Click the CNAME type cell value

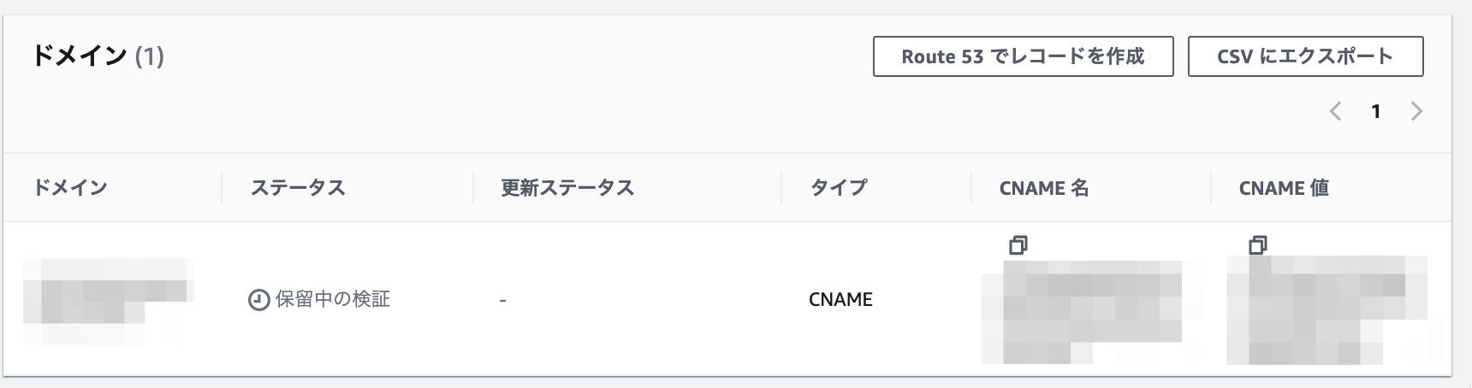840,300
